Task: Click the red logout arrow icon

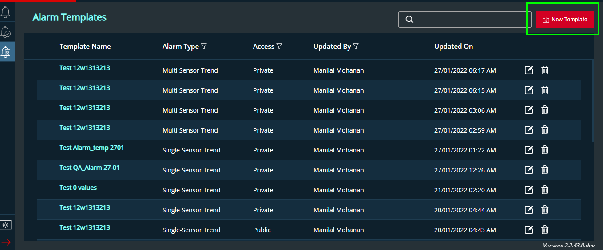Action: click(6, 242)
